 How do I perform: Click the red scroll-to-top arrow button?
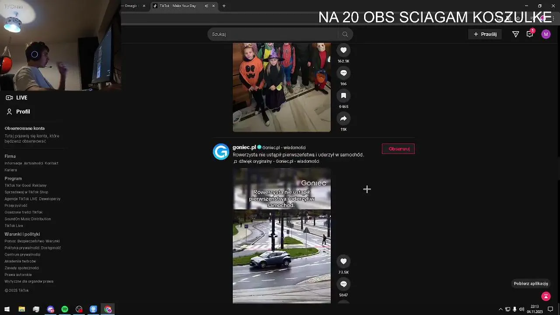pos(546,297)
